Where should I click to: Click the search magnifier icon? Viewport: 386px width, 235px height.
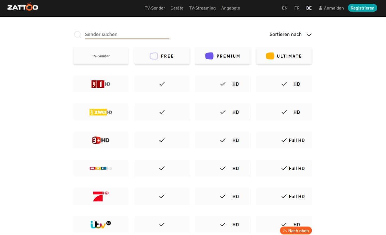click(77, 34)
